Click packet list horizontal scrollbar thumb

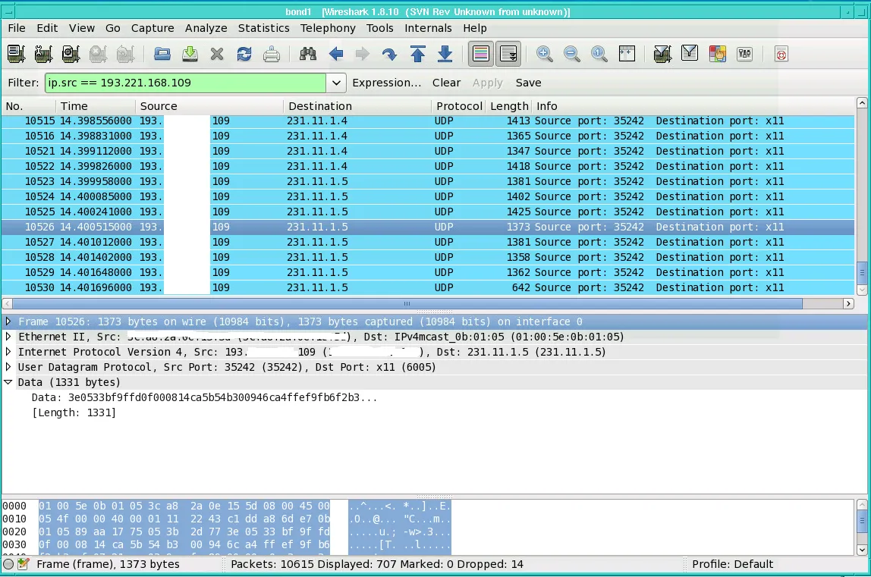407,304
